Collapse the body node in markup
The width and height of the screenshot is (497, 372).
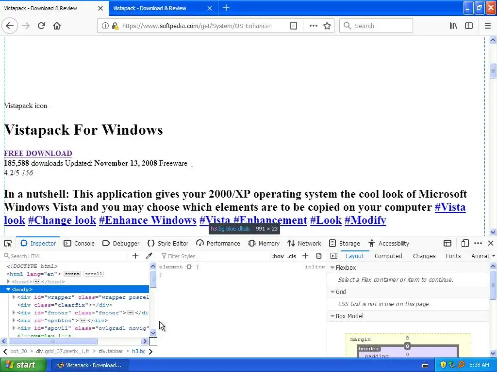coord(8,289)
